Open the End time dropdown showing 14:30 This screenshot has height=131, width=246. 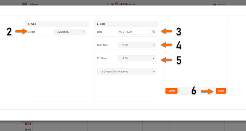[x=137, y=58]
